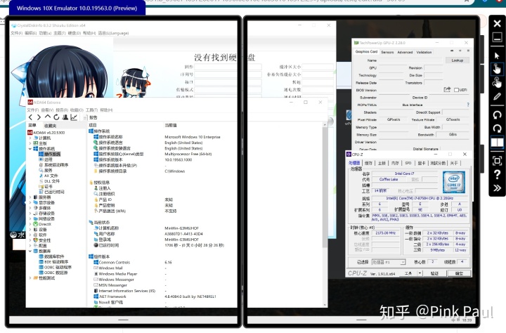
Task: Collapse the 数据库 node in the AIDA64 tree
Action: (x=30, y=251)
